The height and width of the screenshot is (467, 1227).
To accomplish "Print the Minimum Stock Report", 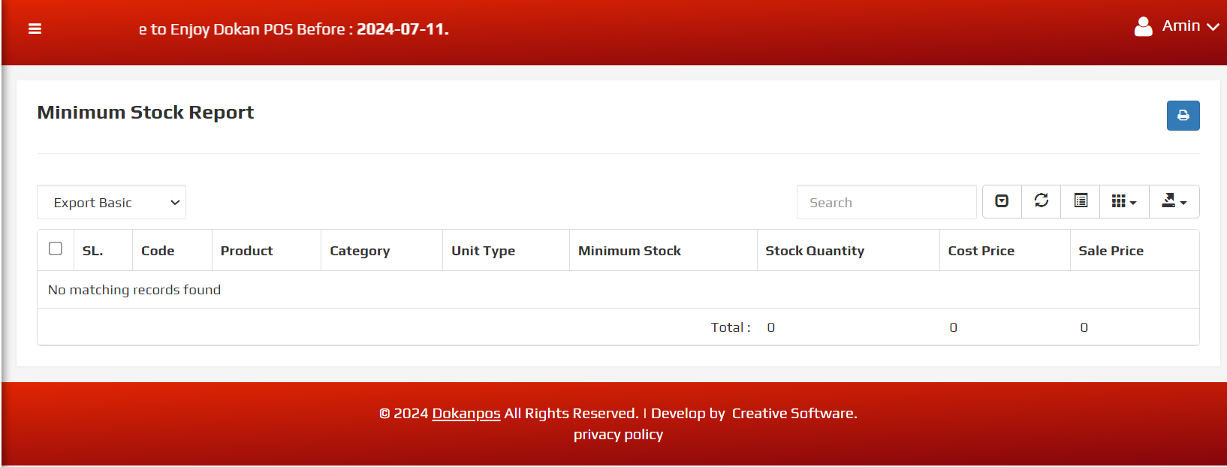I will (x=1183, y=116).
